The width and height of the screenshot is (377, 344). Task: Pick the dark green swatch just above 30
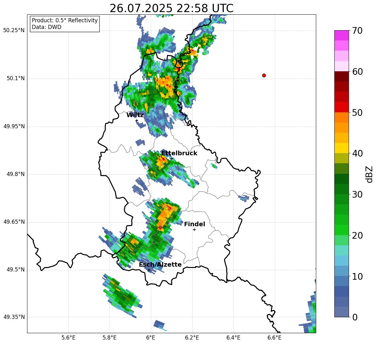pyautogui.click(x=341, y=189)
